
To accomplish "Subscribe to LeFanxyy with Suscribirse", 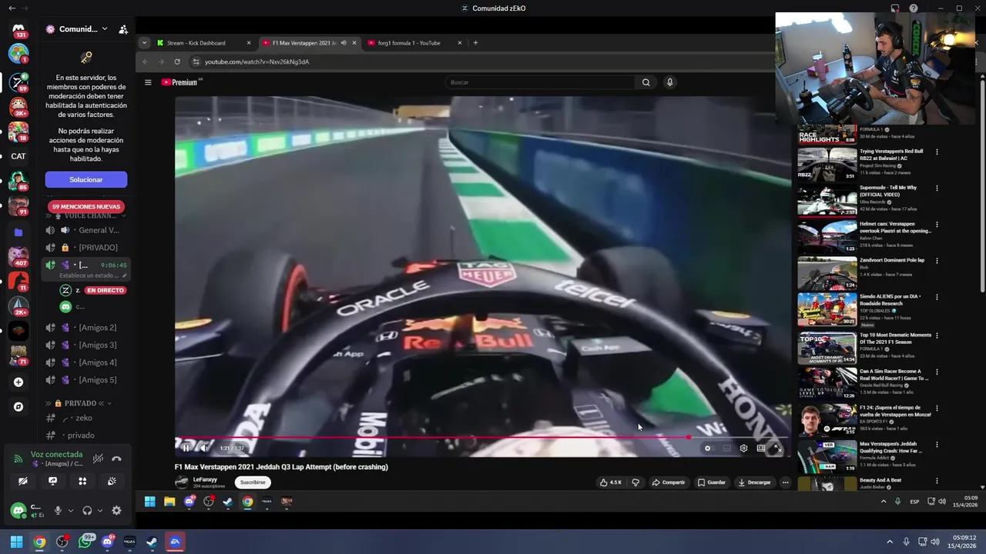I will pos(253,482).
